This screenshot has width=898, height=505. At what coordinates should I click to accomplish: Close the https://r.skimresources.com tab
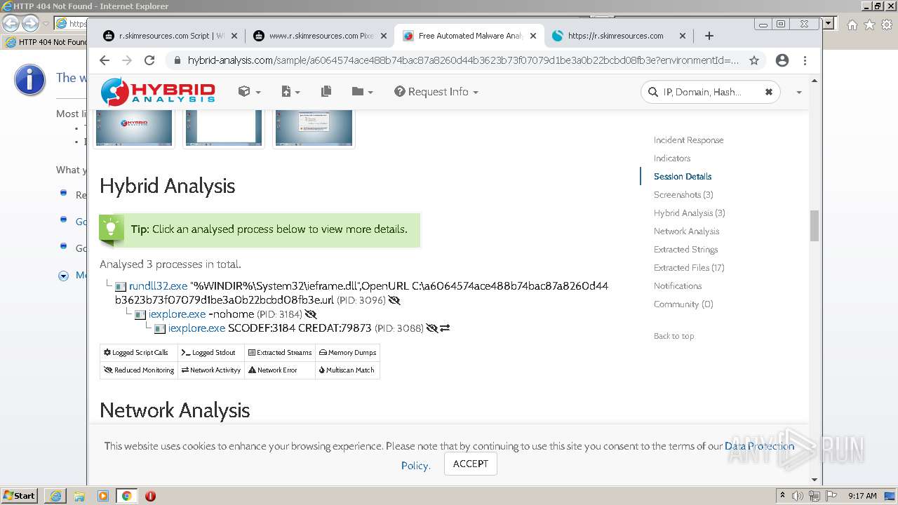coord(683,36)
